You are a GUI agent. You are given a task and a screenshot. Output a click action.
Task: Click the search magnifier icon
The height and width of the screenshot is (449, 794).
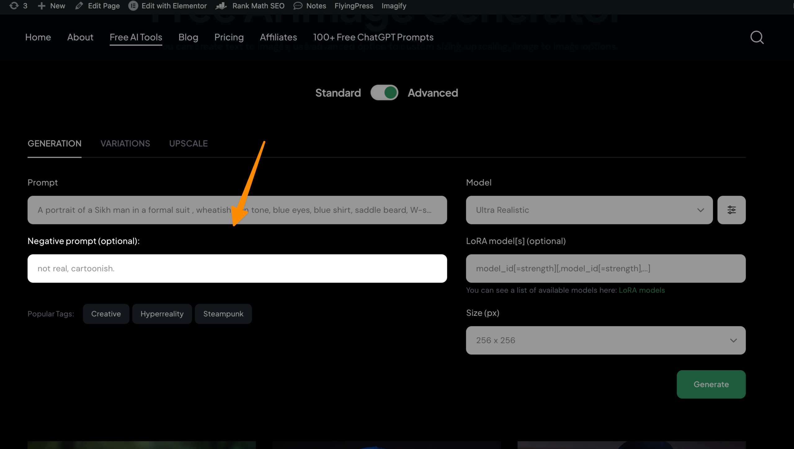tap(757, 38)
